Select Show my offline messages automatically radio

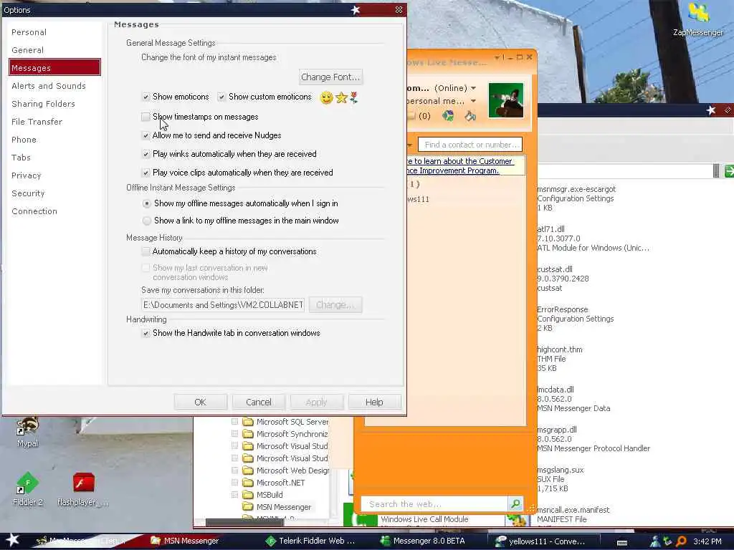[146, 203]
